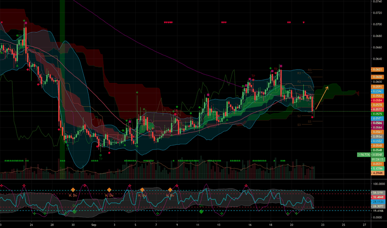This screenshot has width=387, height=228.
Task: Click the magenta 0.0564 price label
Action: [x=377, y=127]
